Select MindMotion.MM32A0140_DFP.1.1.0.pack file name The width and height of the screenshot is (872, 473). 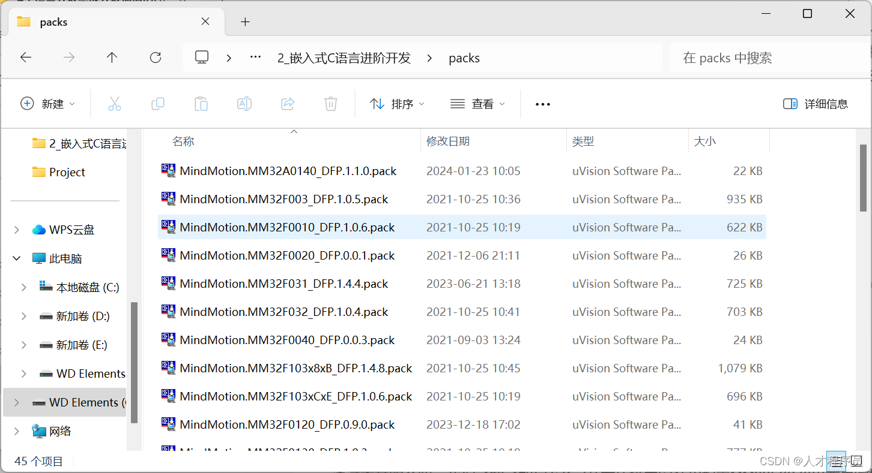(288, 171)
